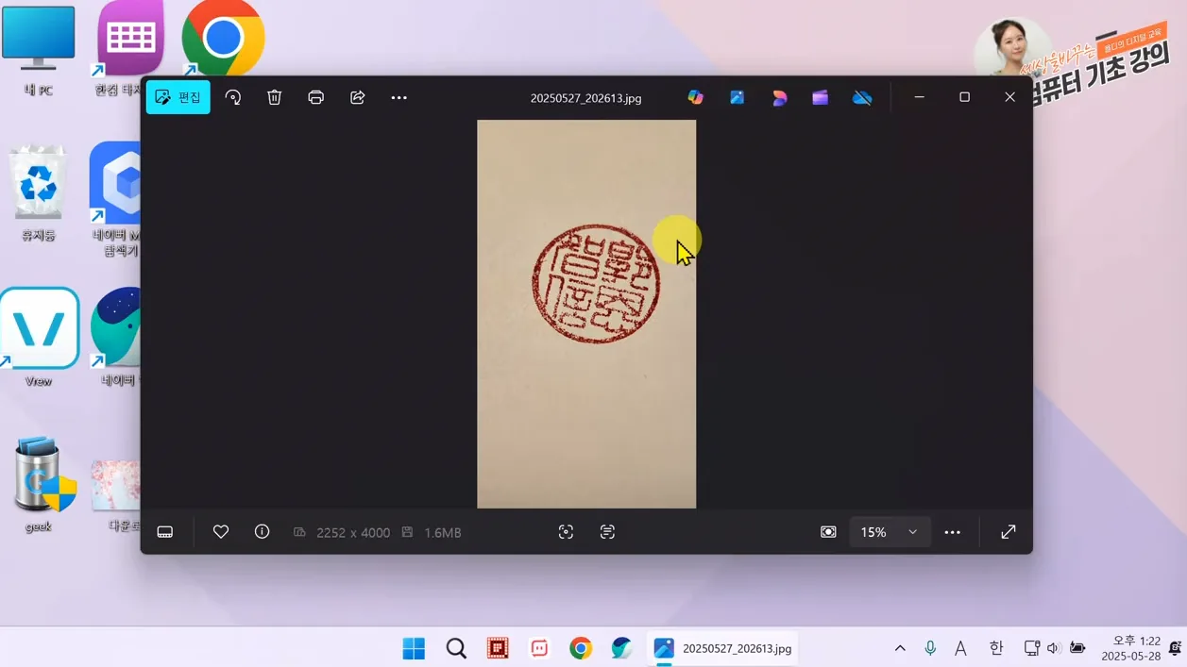
Task: Edit the 15% zoom value
Action: coord(873,532)
